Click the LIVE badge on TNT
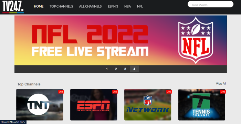Screen dimensions: 241x124 [61, 92]
